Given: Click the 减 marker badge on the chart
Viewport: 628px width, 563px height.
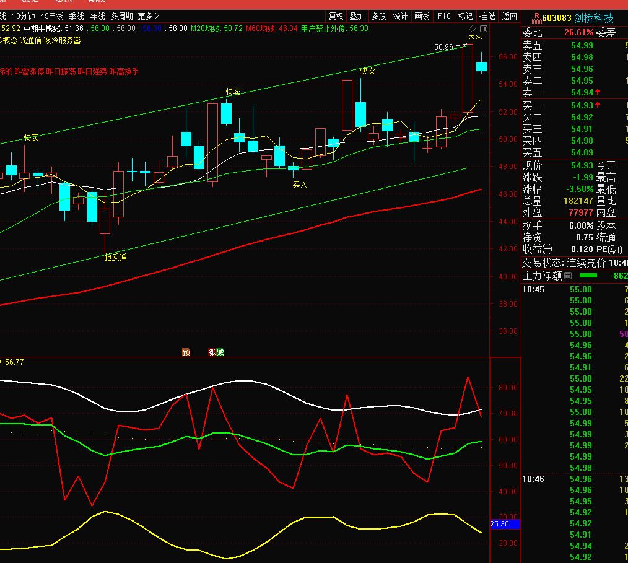Looking at the screenshot, I should tap(220, 352).
